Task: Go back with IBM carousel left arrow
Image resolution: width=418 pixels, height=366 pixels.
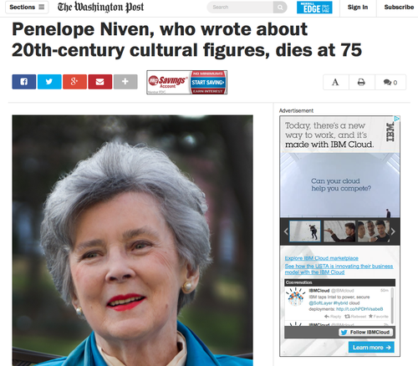Action: (x=286, y=231)
